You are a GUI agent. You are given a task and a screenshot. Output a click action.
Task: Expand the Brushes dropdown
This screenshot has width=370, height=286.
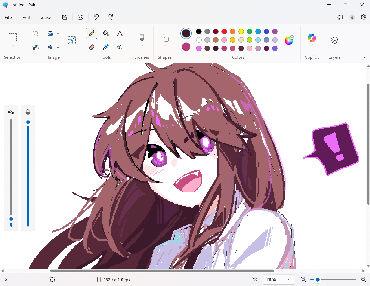coord(142,46)
